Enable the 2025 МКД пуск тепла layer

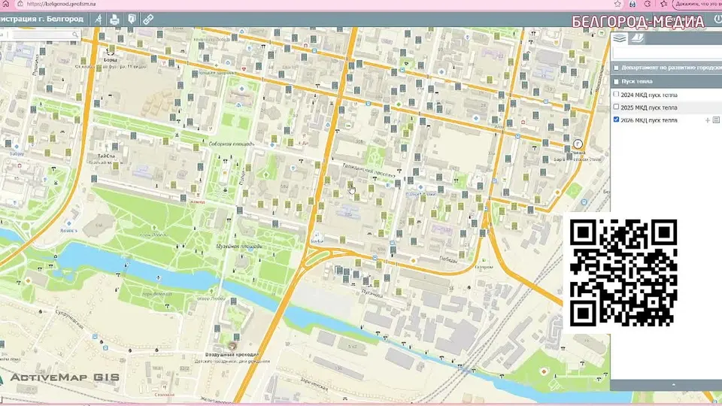(616, 107)
